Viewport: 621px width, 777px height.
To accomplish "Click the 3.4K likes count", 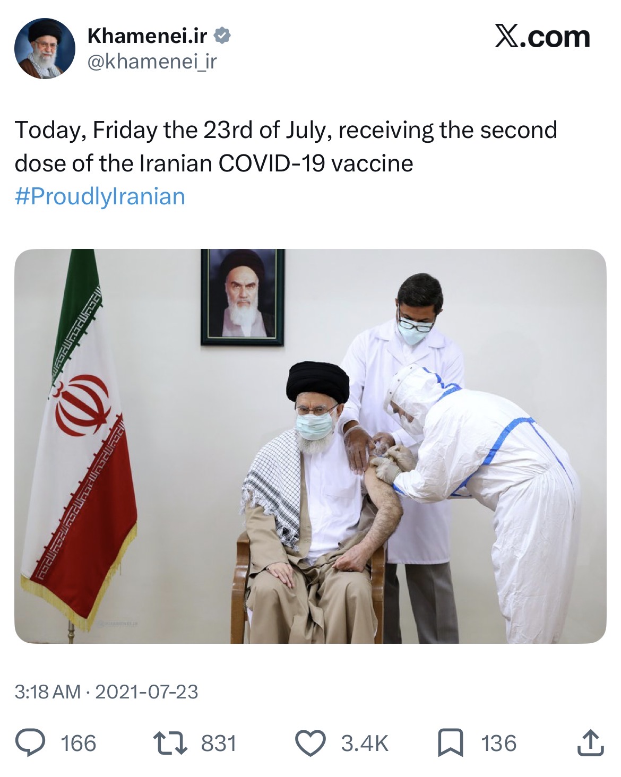I will [x=365, y=743].
